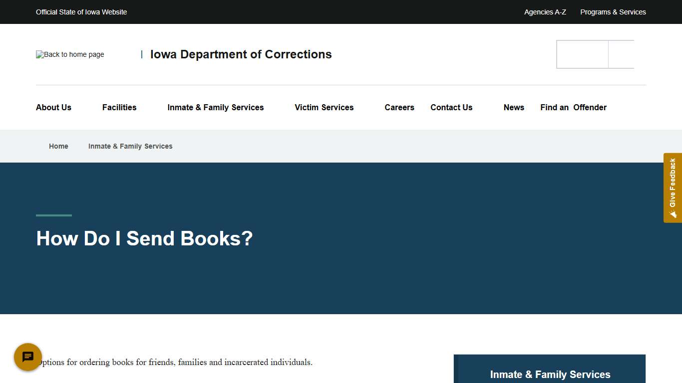The image size is (682, 383).
Task: Expand the Inmate & Family Services navigation menu
Action: [x=216, y=107]
